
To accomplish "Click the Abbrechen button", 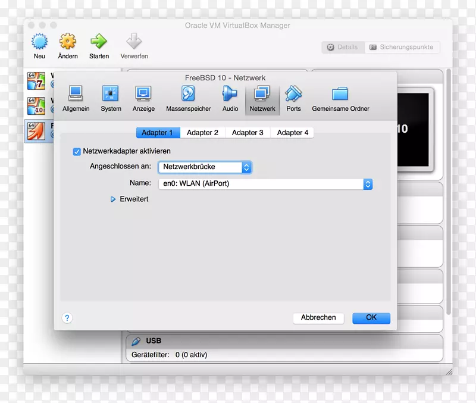I will click(x=318, y=318).
